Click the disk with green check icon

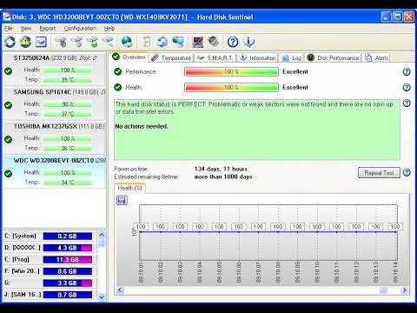[93, 42]
